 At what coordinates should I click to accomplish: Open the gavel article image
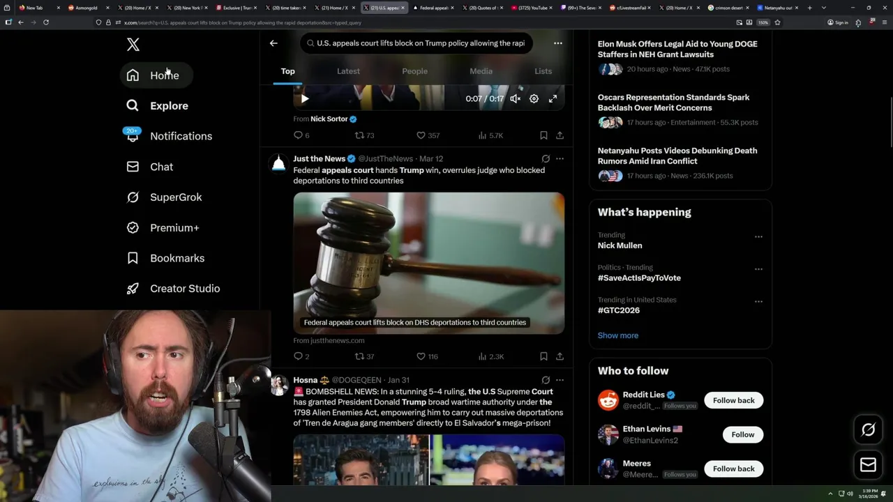click(428, 263)
